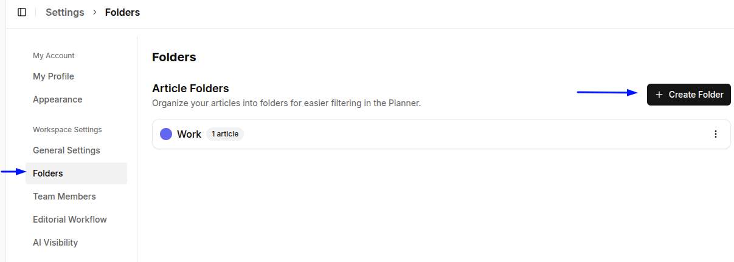734x262 pixels.
Task: Go to Settings in the breadcrumb
Action: click(65, 12)
